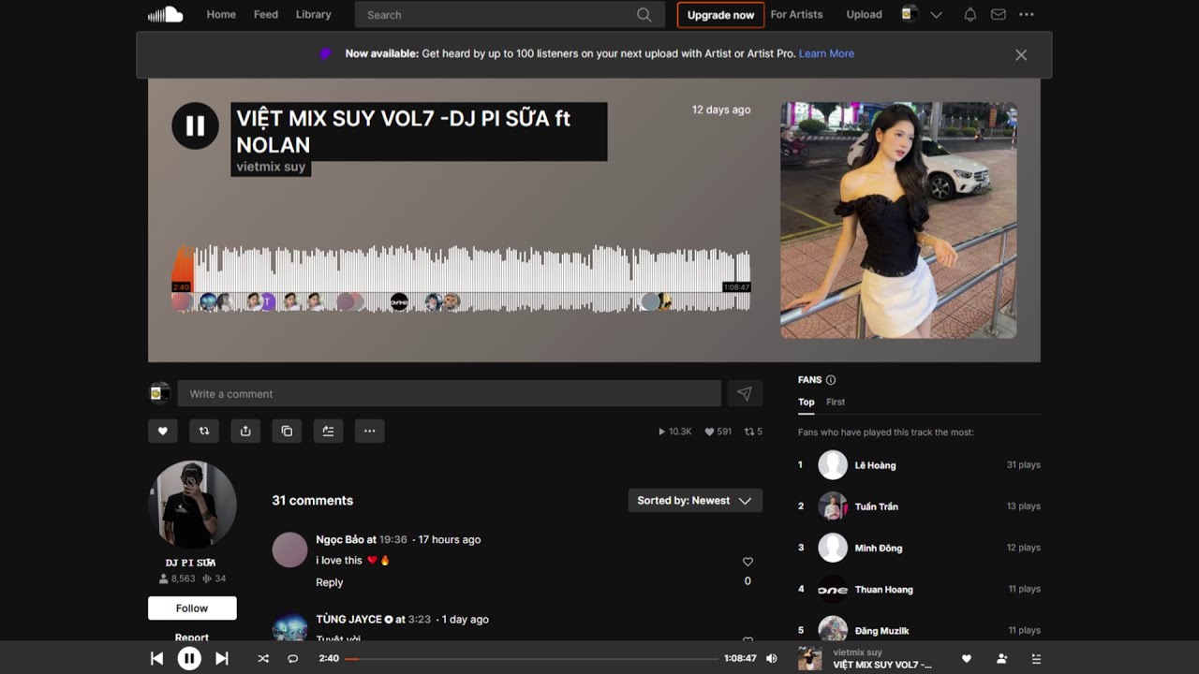The height and width of the screenshot is (674, 1199).
Task: Follow artist icon in player bar
Action: point(1001,658)
